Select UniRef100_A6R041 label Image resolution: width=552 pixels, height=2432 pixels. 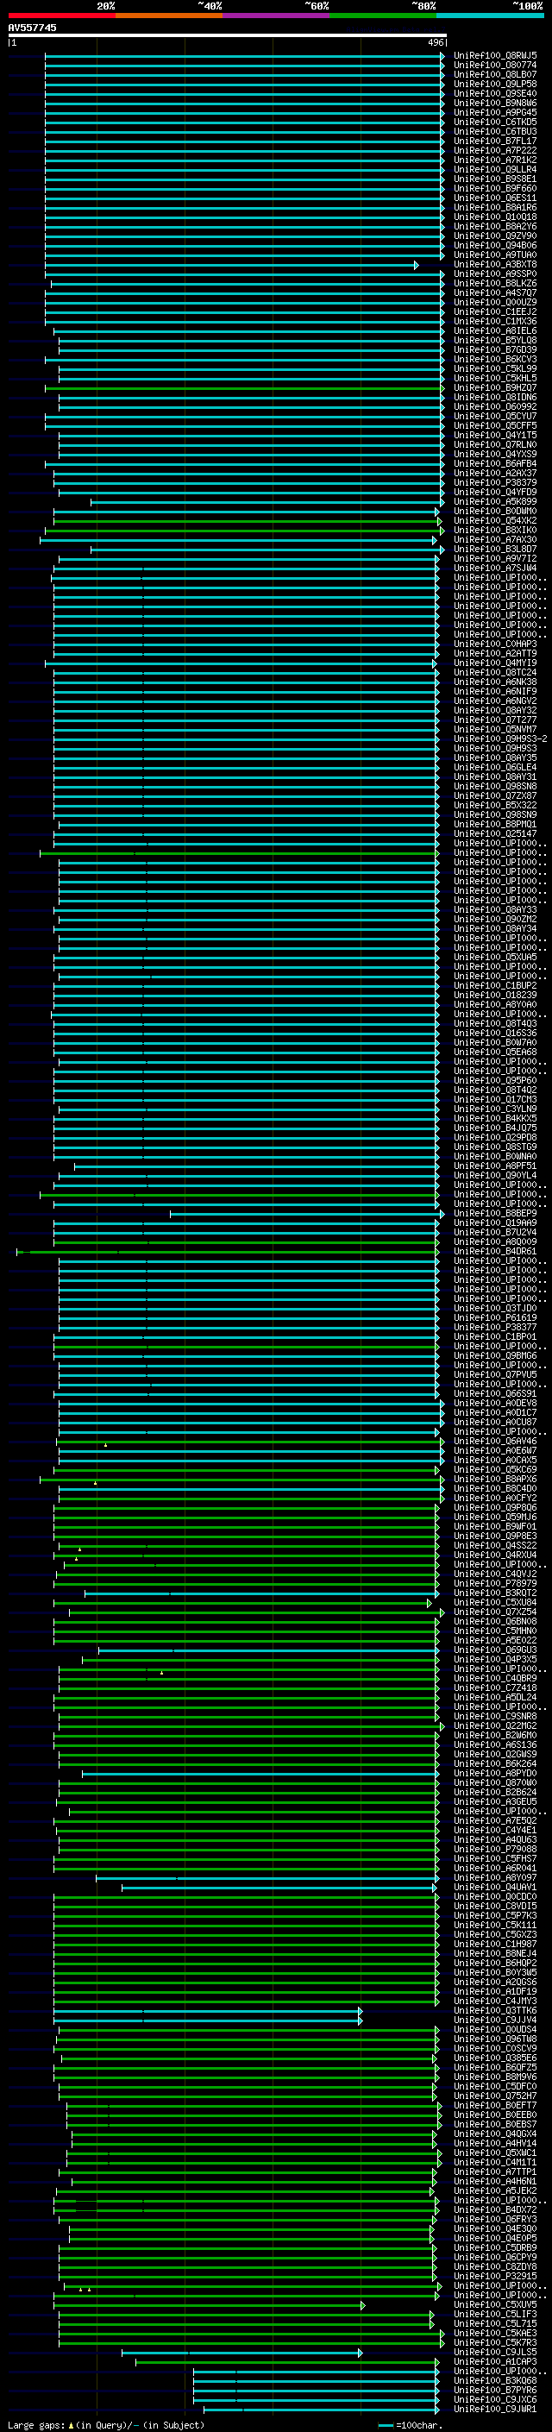(x=494, y=1868)
